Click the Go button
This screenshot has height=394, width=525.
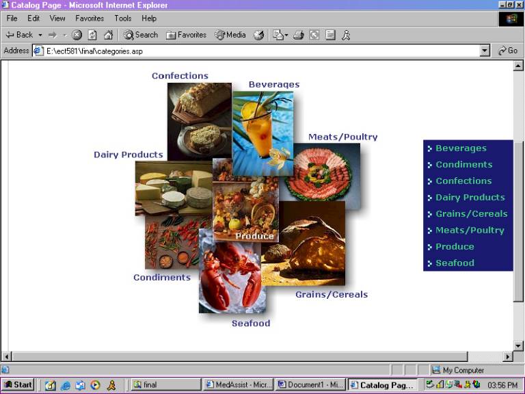click(x=508, y=51)
